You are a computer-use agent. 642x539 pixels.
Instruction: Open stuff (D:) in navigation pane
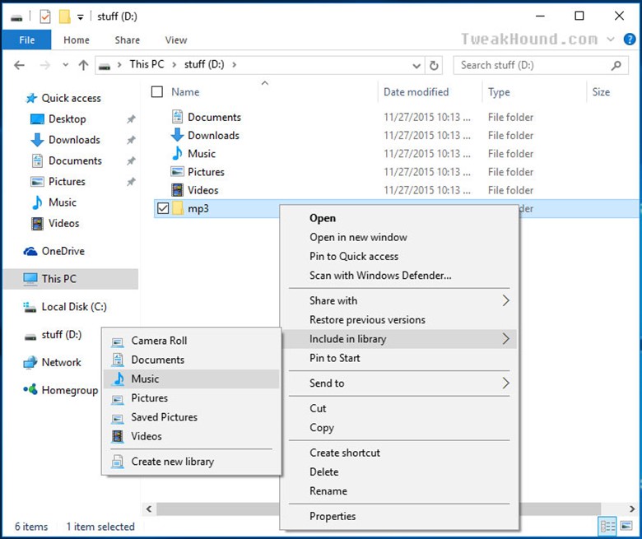coord(62,335)
